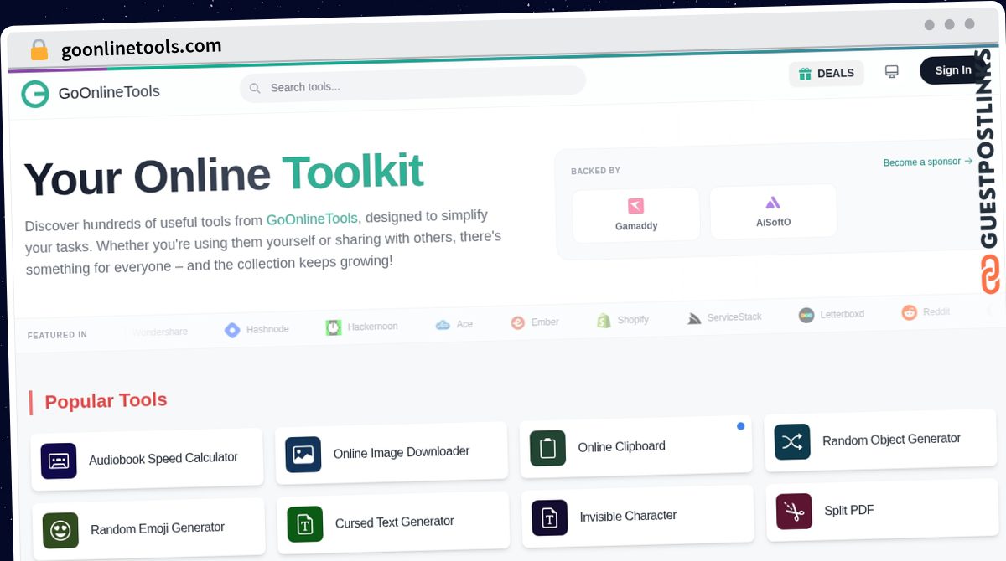This screenshot has height=561, width=1006.
Task: Click the ServiceStack featured logo
Action: 694,318
